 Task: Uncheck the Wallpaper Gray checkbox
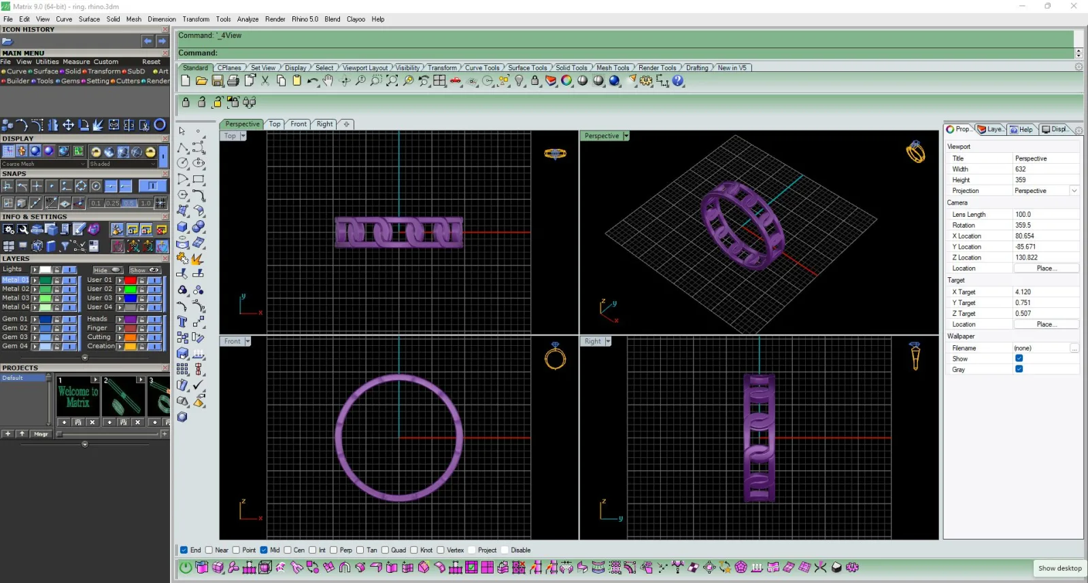pos(1019,369)
